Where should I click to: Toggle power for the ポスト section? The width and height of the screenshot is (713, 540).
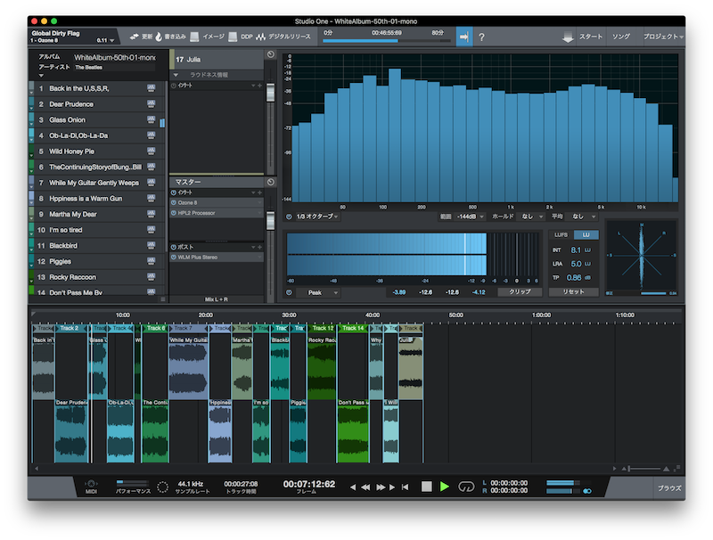tap(174, 247)
